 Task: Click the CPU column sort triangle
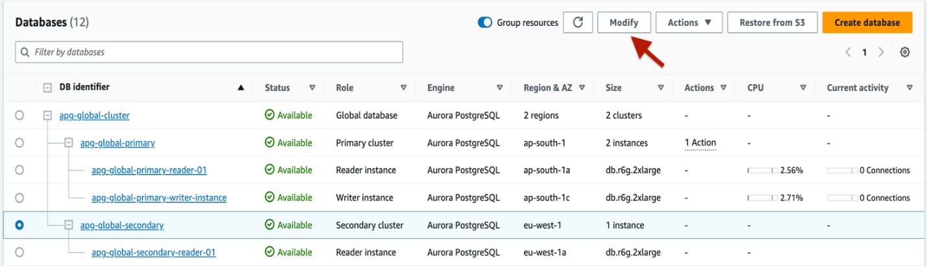(803, 88)
